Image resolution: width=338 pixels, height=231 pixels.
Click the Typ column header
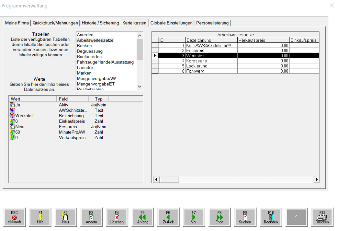[x=98, y=99]
